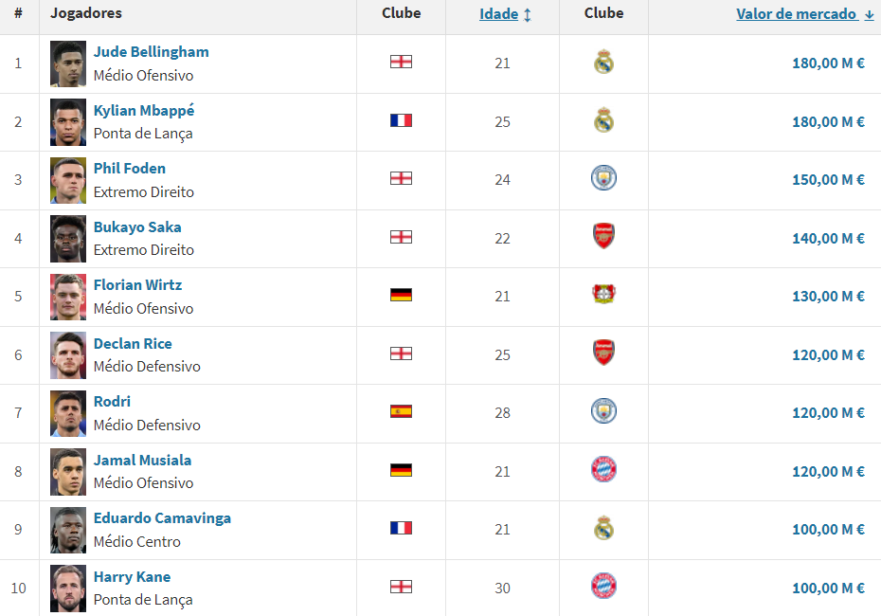Screen dimensions: 881x616
Task: Click Bayern Munich crest in Harry Kane row
Action: pyautogui.click(x=603, y=586)
